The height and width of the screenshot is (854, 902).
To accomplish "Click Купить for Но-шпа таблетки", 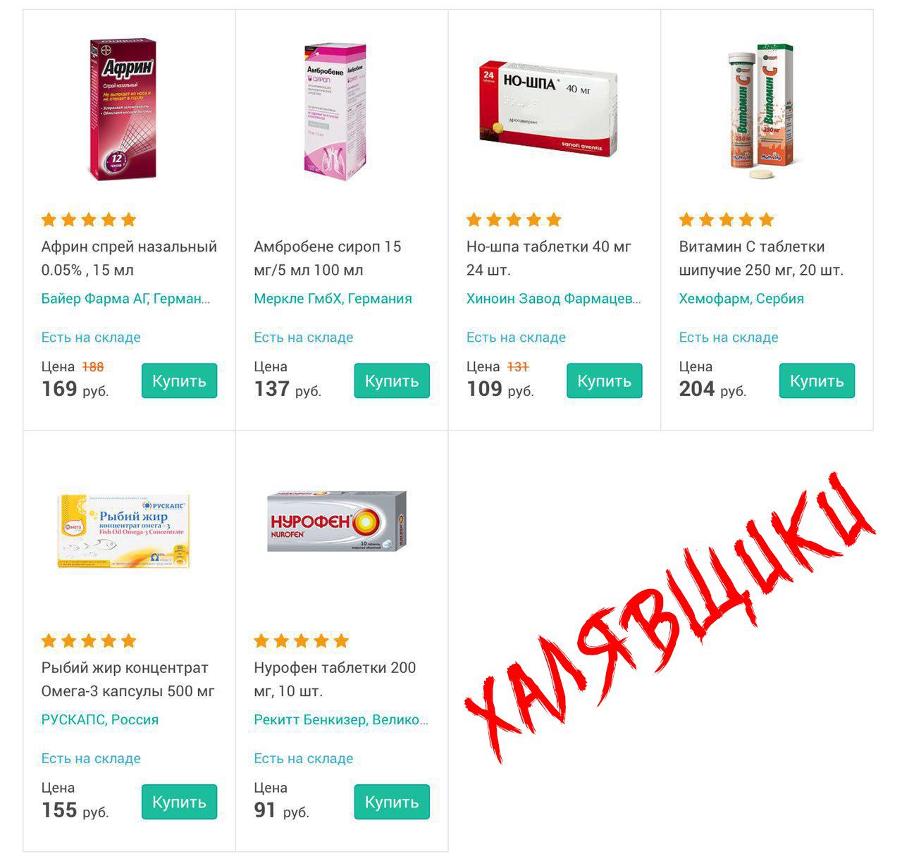I will point(605,380).
